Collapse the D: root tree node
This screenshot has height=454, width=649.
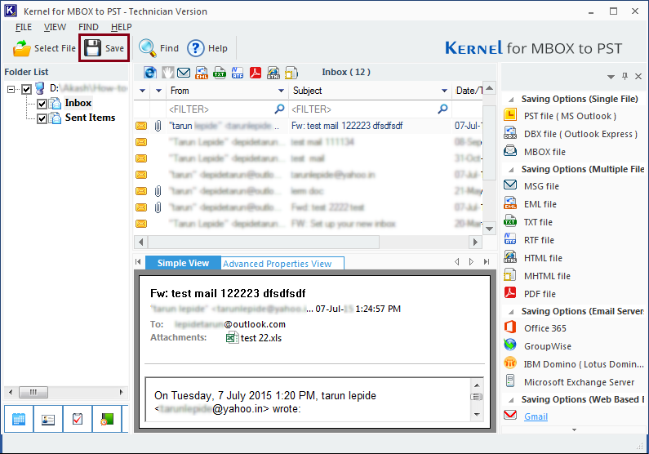[11, 89]
